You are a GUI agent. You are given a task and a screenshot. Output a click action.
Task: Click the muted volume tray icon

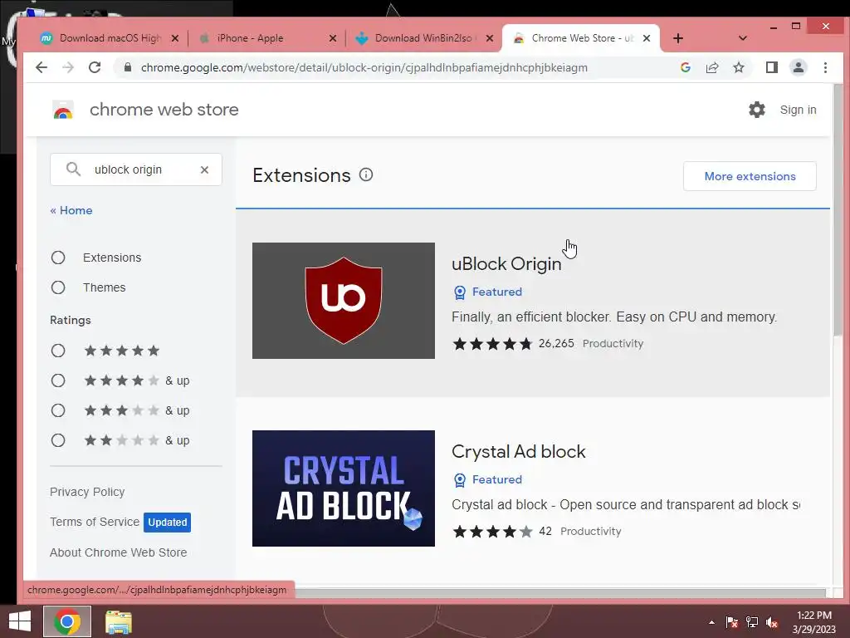pyautogui.click(x=772, y=622)
